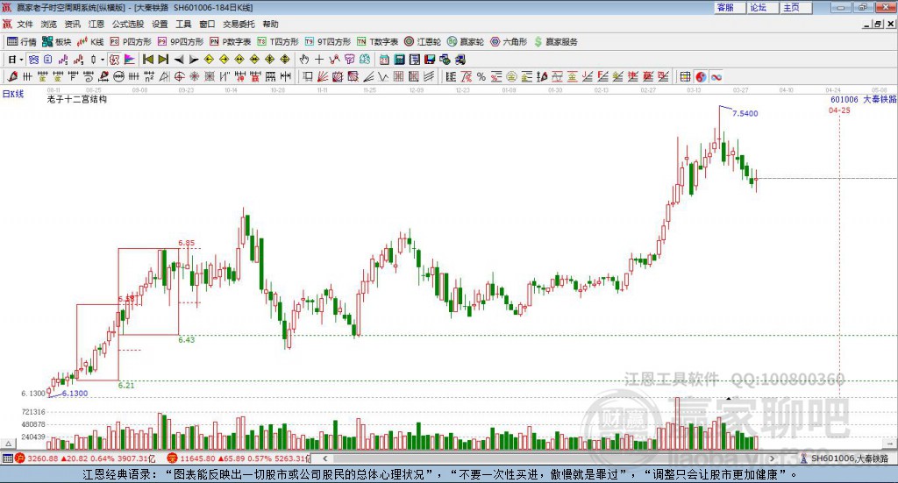Toggle the pressed red 权 icon button
The height and width of the screenshot is (483, 898).
pyautogui.click(x=115, y=60)
